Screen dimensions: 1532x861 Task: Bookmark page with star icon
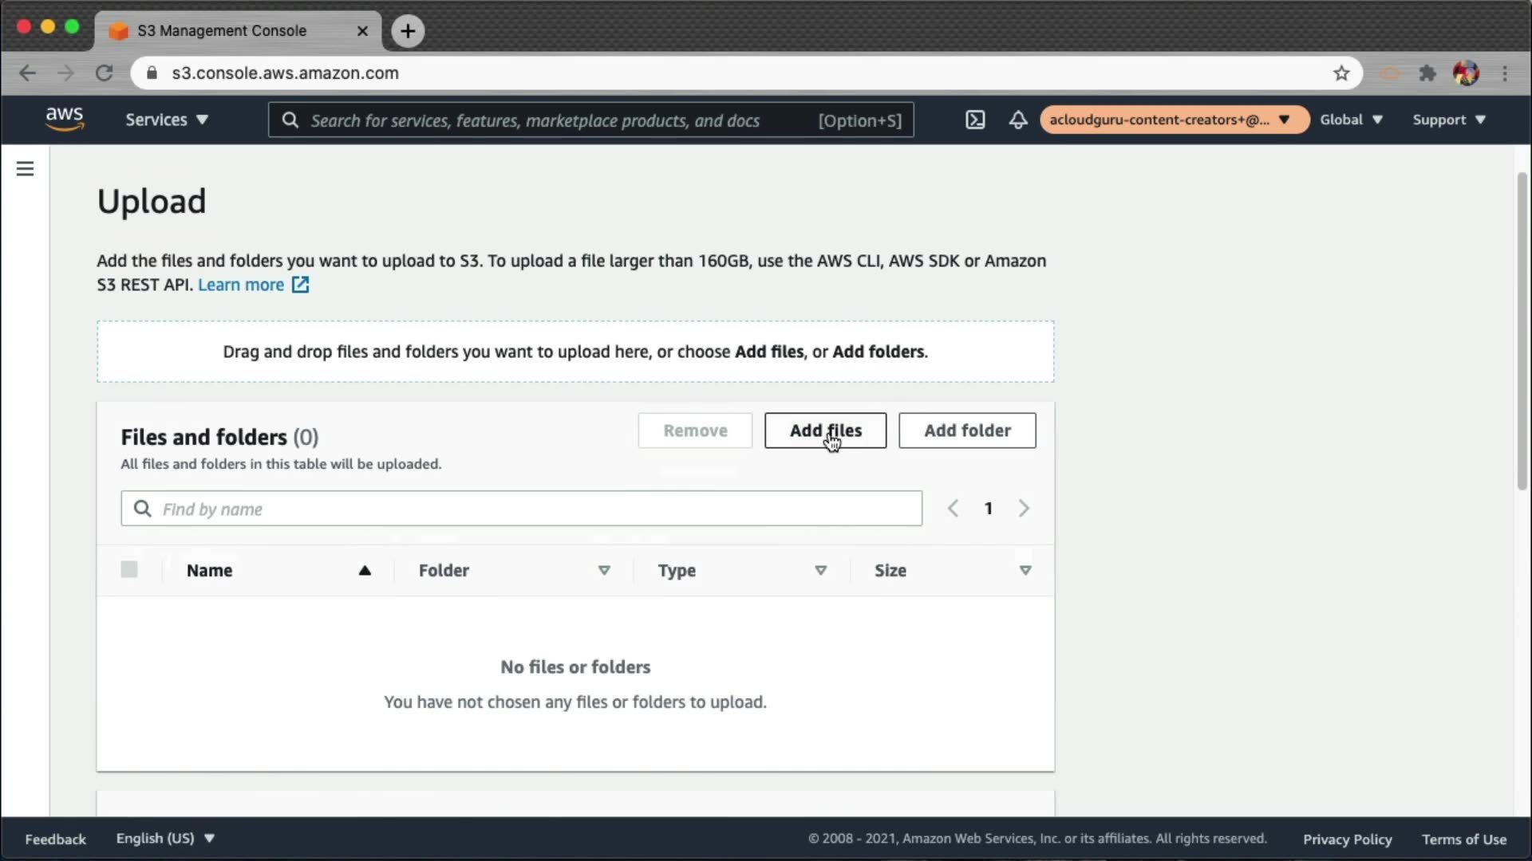[x=1341, y=73]
